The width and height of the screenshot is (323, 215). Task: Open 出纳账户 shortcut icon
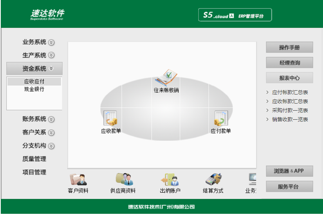[170, 180]
